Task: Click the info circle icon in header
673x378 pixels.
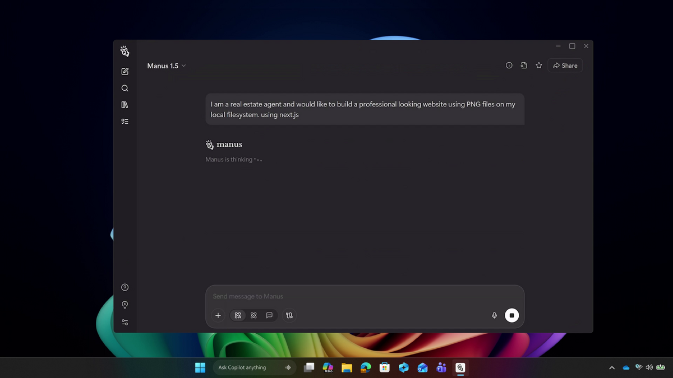Action: [x=509, y=66]
